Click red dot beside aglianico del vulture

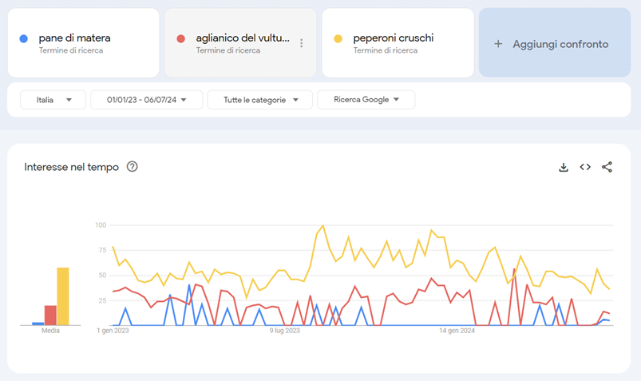coord(181,38)
